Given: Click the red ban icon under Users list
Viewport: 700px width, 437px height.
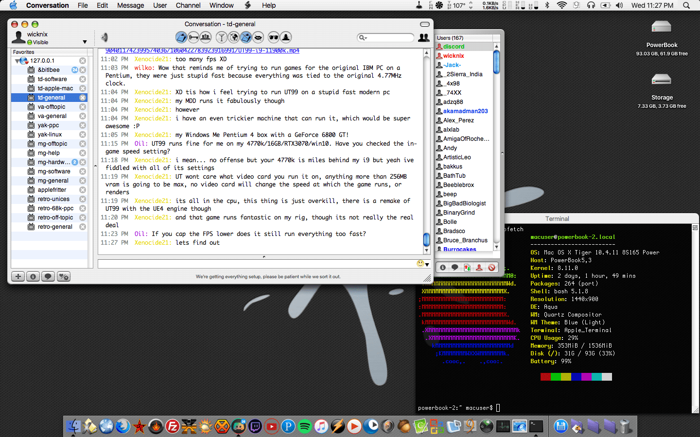Looking at the screenshot, I should pos(491,268).
